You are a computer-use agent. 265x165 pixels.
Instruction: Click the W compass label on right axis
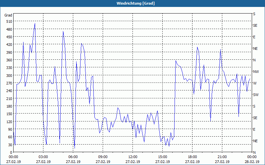click(x=254, y=83)
